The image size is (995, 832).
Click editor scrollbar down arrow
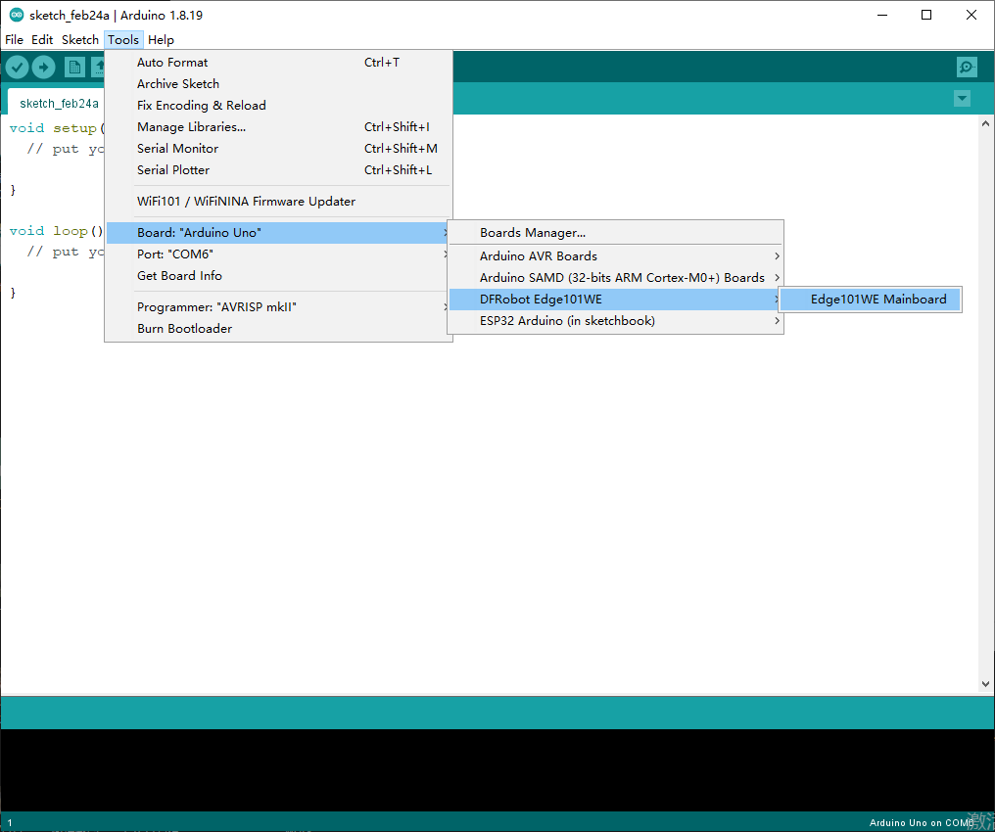[985, 684]
